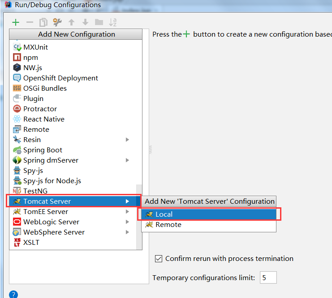The width and height of the screenshot is (332, 298).
Task: Select Remote in the Tomcat Server submenu
Action: [x=209, y=224]
